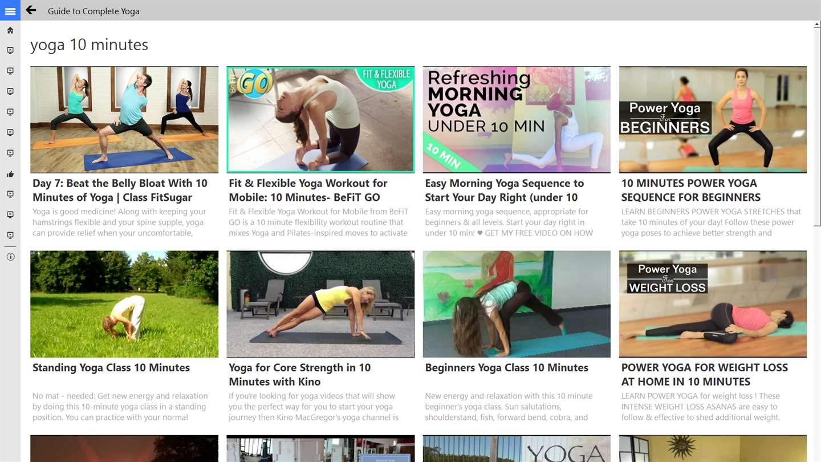Image resolution: width=821 pixels, height=462 pixels.
Task: Select the video icon just below thumbs-up
Action: [10, 194]
